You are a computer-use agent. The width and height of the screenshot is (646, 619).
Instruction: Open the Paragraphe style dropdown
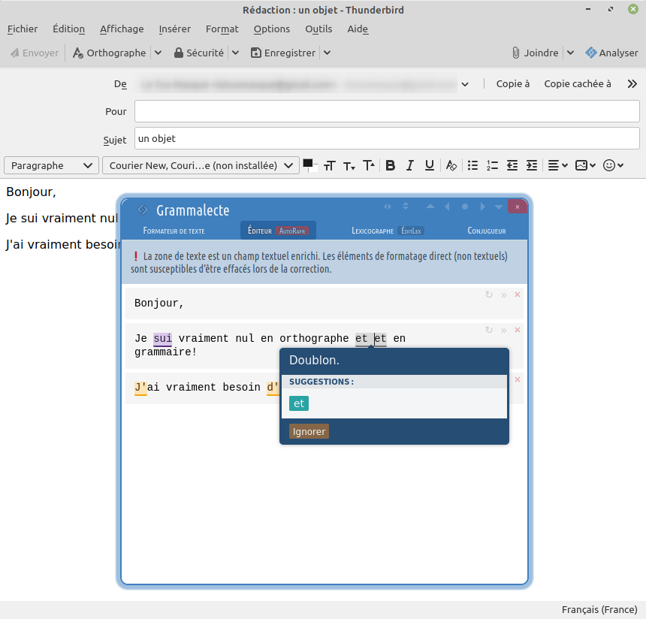click(x=52, y=165)
